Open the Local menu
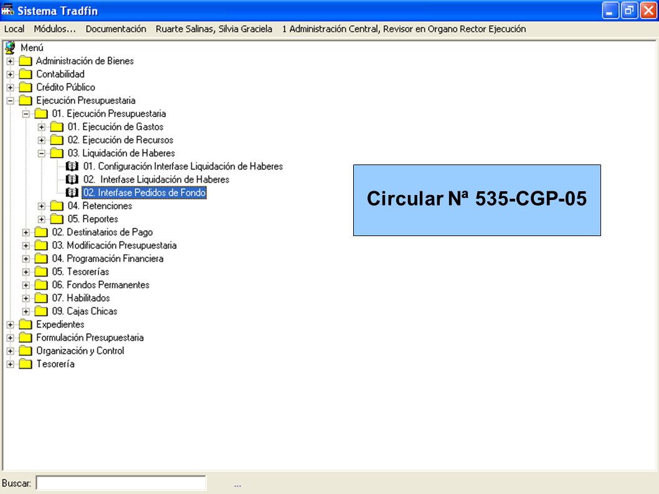 coord(14,29)
